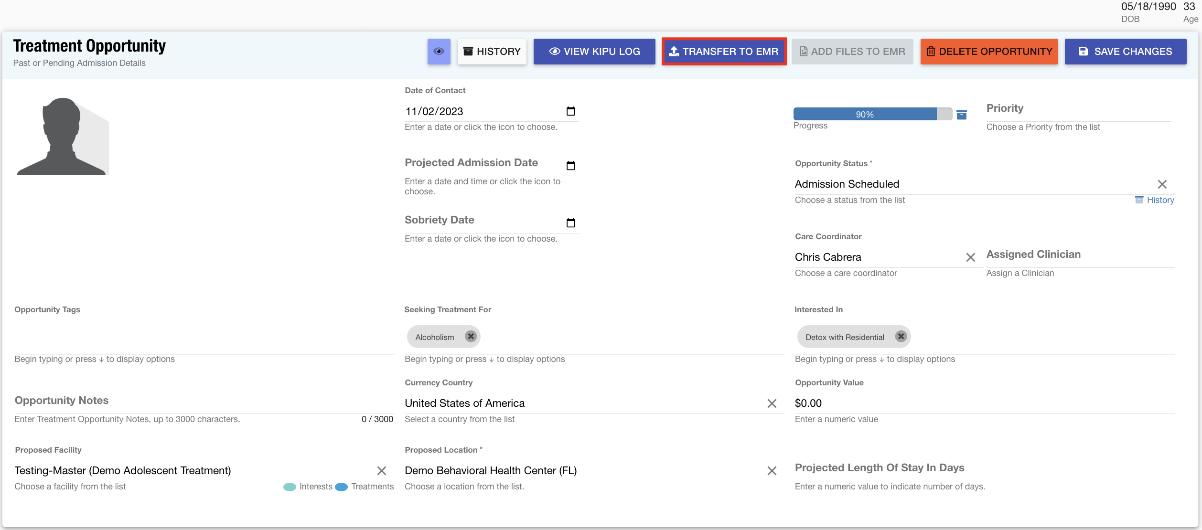Click the 90% progress bar
This screenshot has height=530, width=1202.
click(x=865, y=114)
